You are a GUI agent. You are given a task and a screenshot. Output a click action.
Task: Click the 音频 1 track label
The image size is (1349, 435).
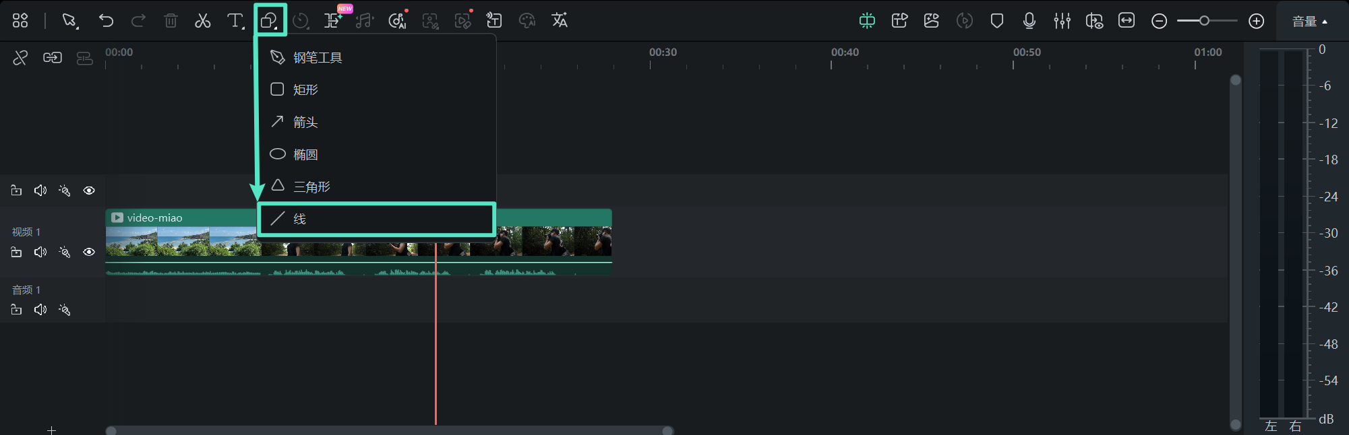[26, 290]
